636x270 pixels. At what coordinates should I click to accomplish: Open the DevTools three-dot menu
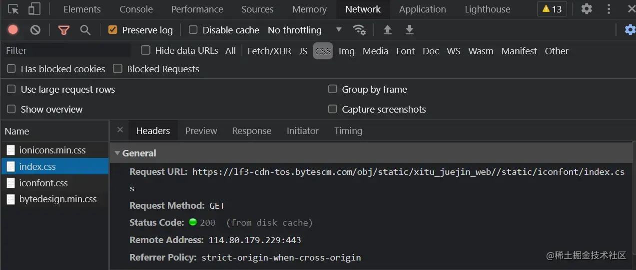click(609, 9)
